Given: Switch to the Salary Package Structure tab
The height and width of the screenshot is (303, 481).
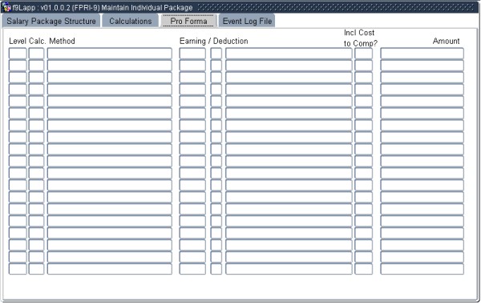Looking at the screenshot, I should [51, 21].
